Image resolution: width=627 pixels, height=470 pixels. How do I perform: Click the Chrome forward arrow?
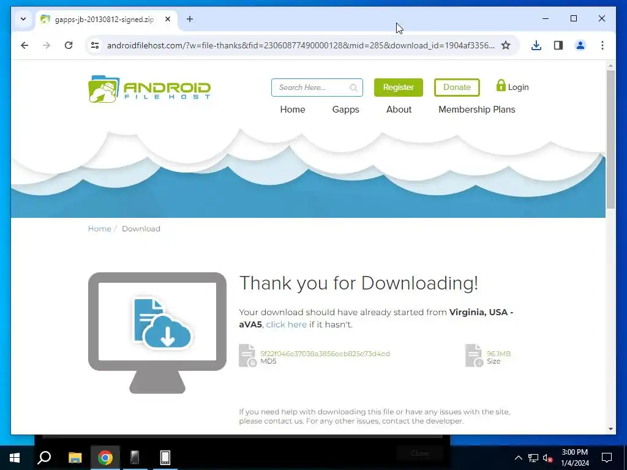click(47, 45)
